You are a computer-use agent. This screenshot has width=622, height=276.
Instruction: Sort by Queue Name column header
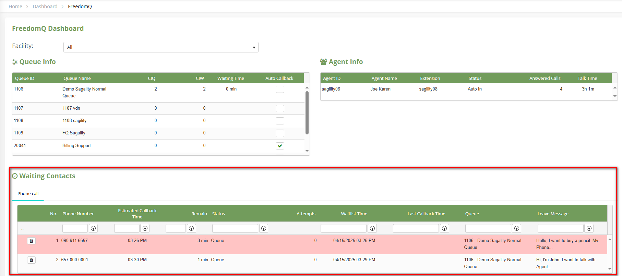coord(77,79)
